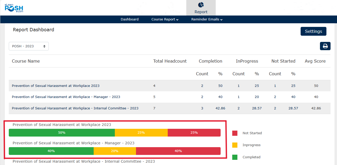Click the printer icon button

325,46
